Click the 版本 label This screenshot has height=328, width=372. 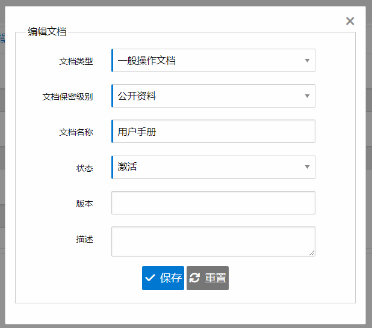point(84,204)
